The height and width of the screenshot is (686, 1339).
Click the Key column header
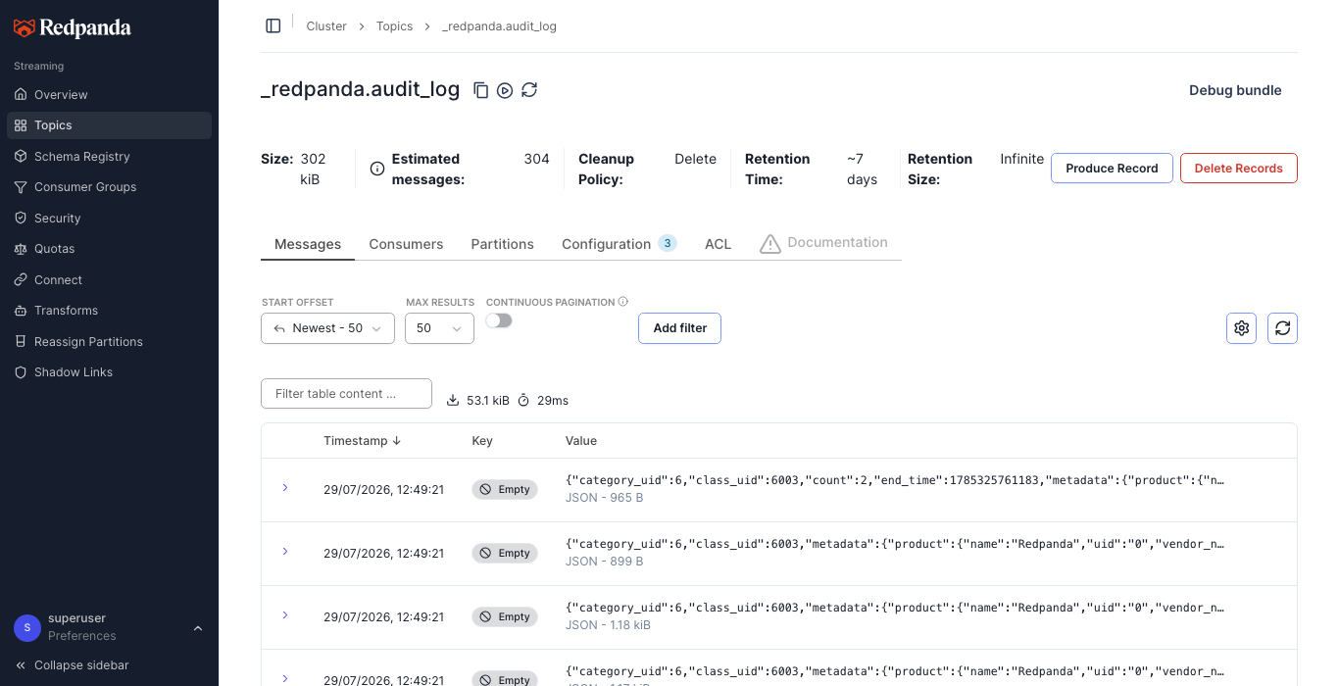482,441
